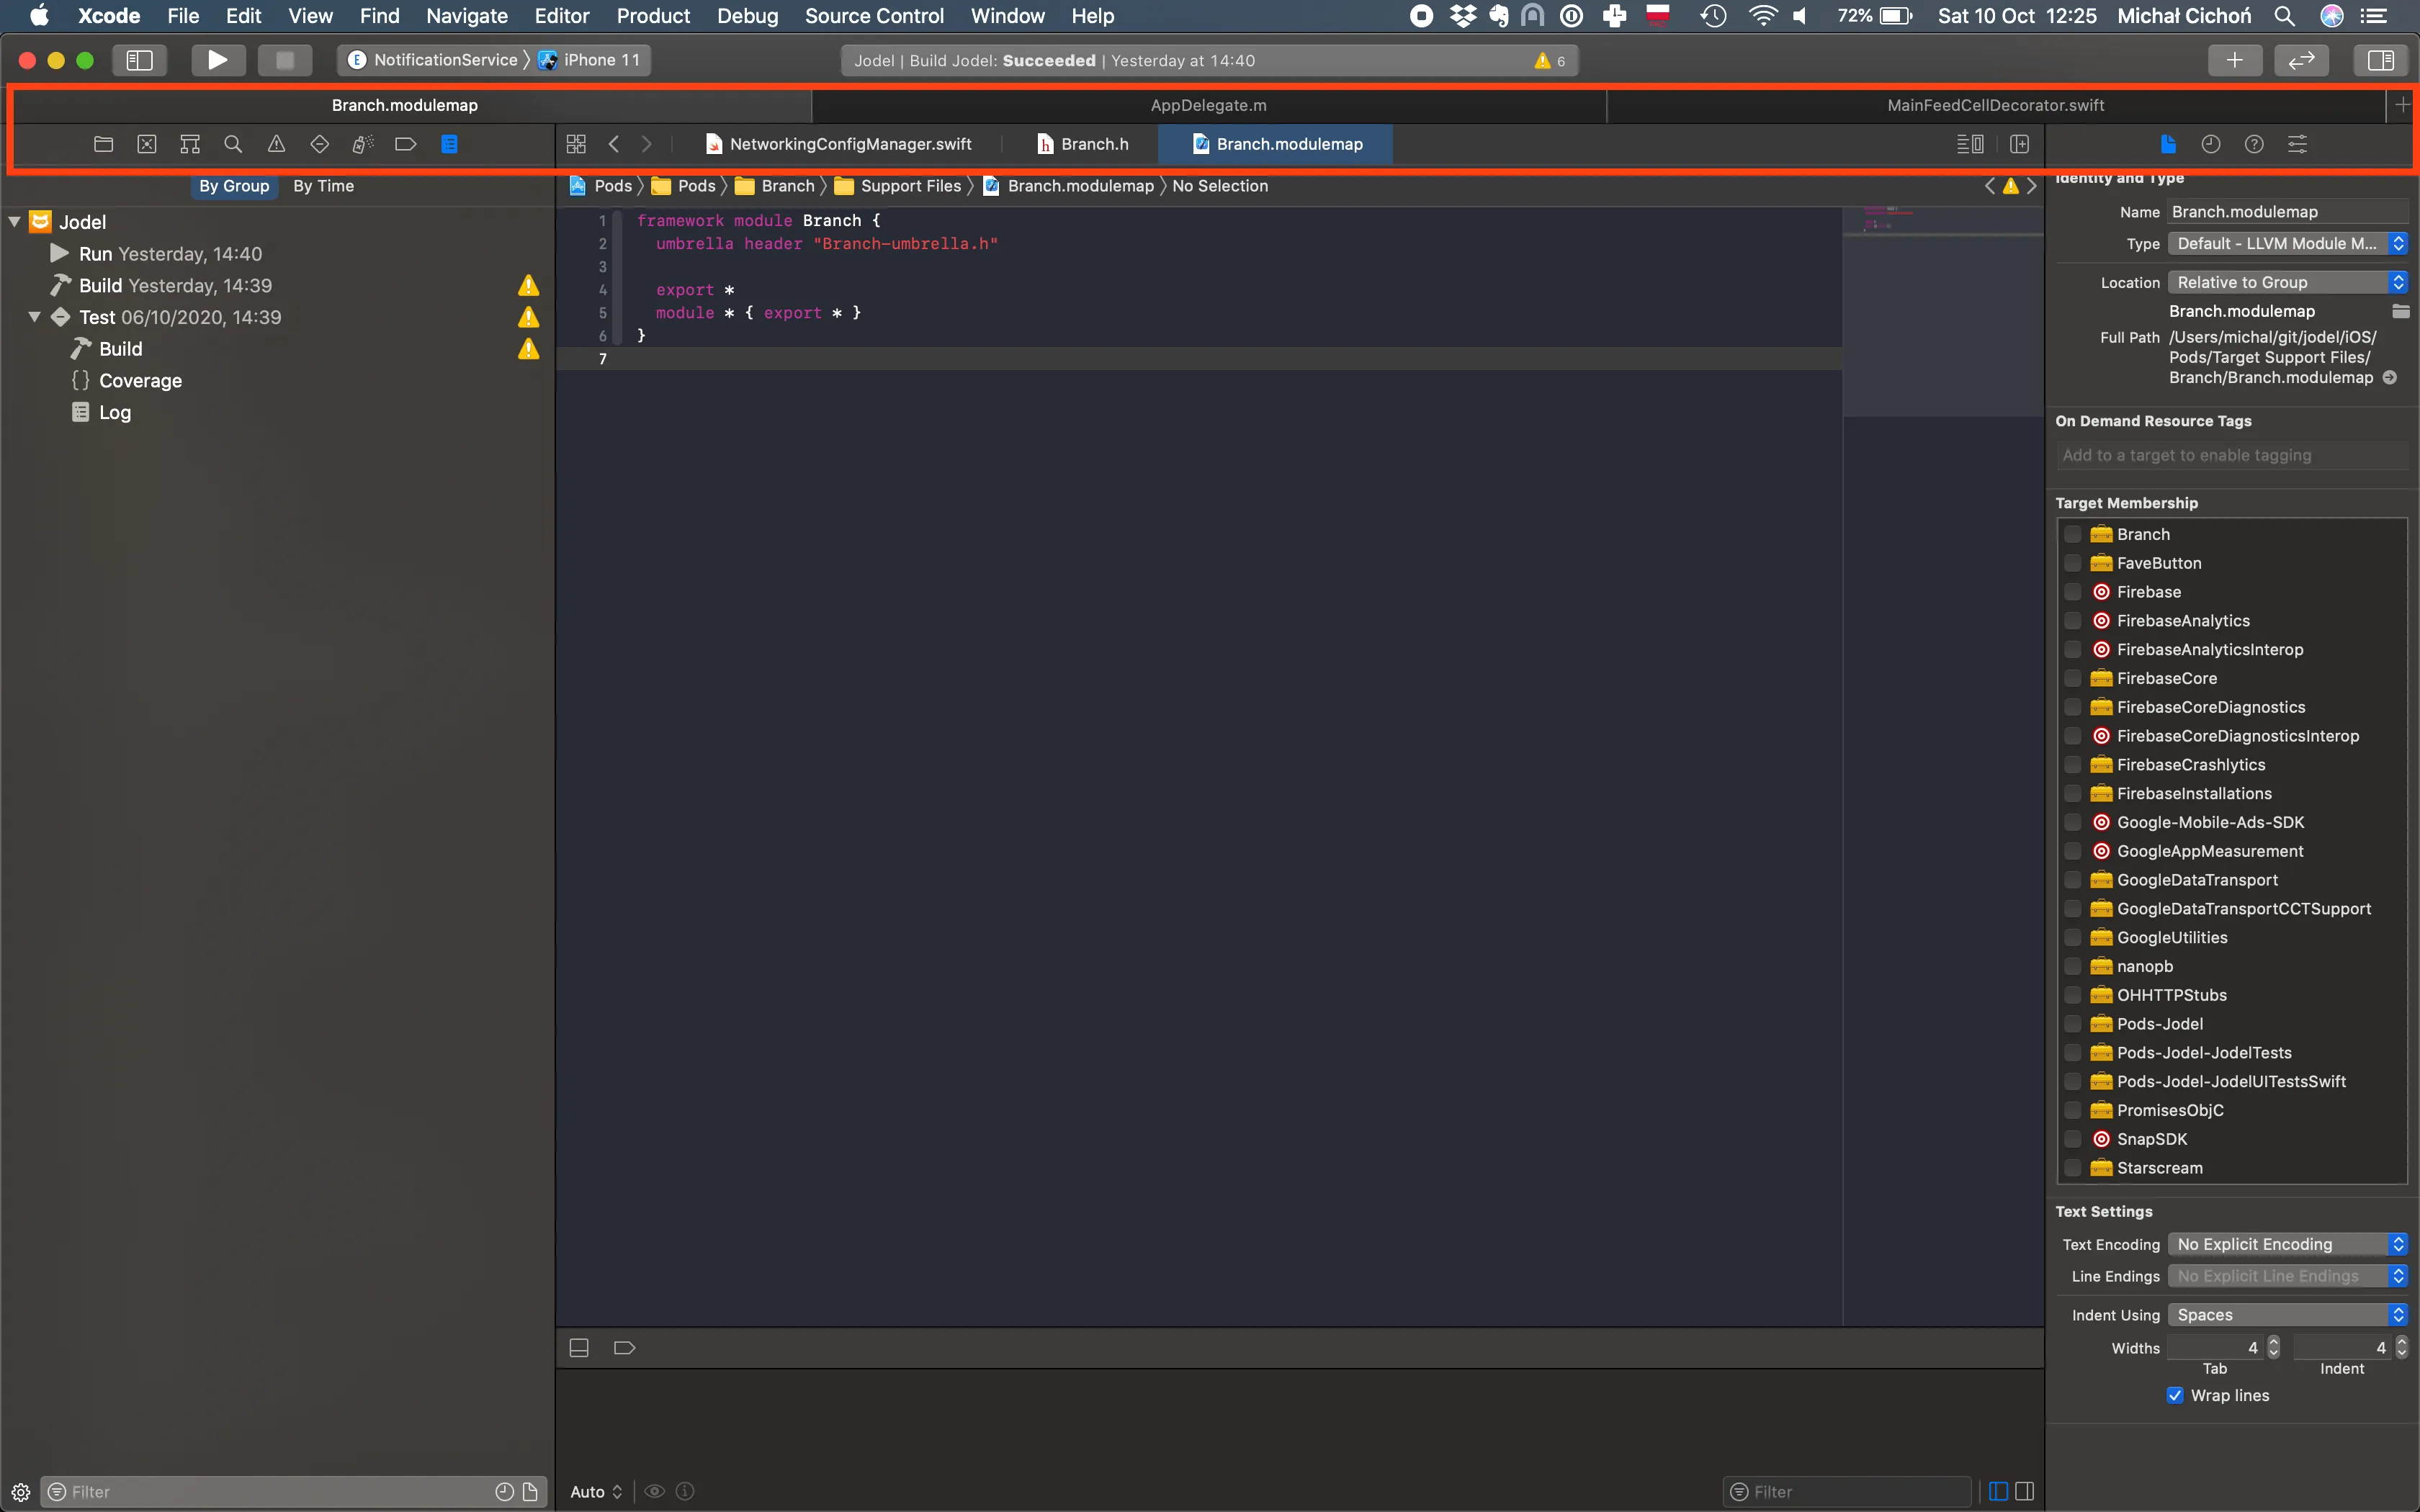Switch to the AppDelegate.m window tab
Image resolution: width=2420 pixels, height=1512 pixels.
[1208, 105]
